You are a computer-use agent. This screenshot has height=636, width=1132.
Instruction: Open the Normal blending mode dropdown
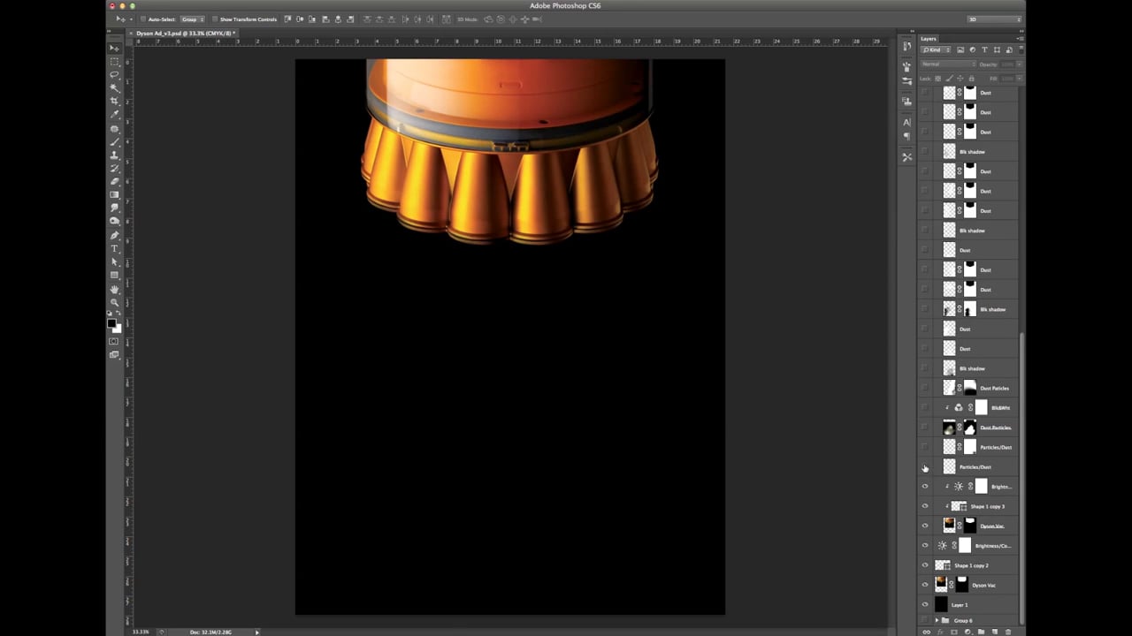click(x=948, y=64)
